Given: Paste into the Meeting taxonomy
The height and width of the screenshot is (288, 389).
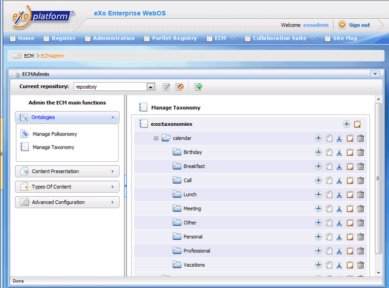Looking at the screenshot, I should pos(350,208).
